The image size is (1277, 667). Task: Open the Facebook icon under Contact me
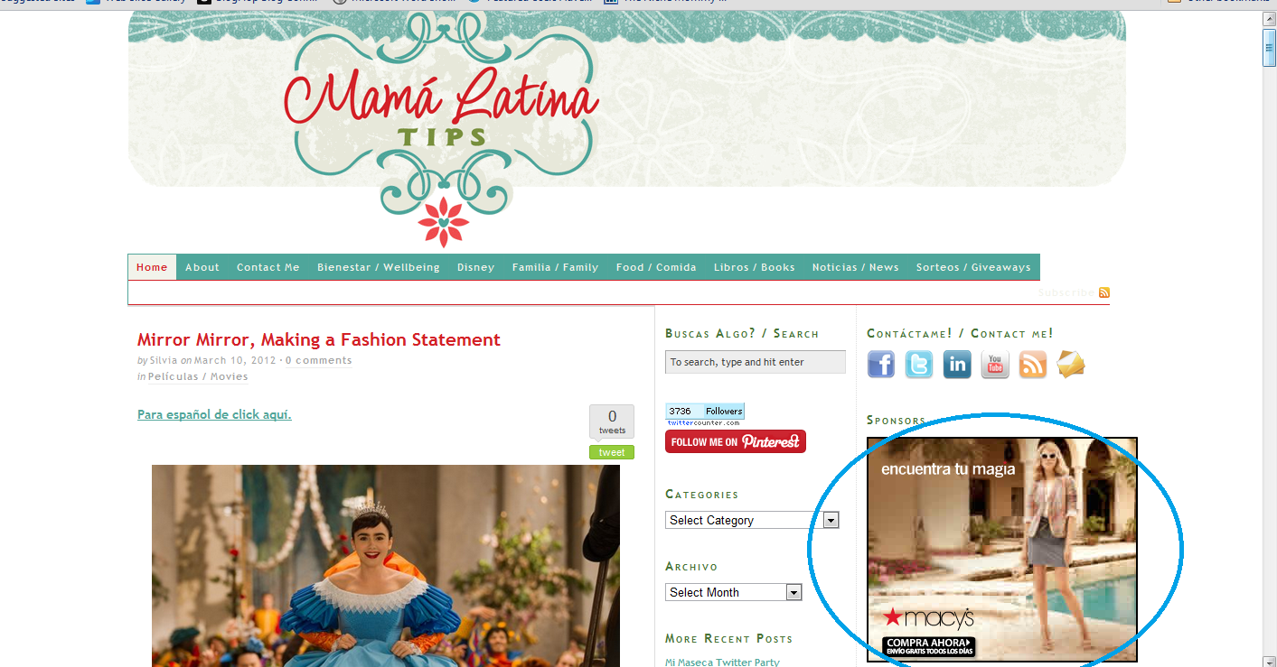pos(881,364)
